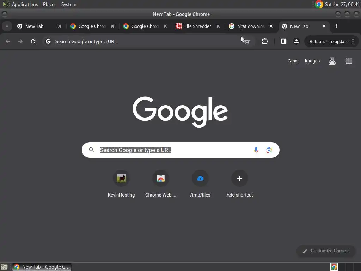361x271 pixels.
Task: Open the Google apps grid
Action: (x=349, y=61)
